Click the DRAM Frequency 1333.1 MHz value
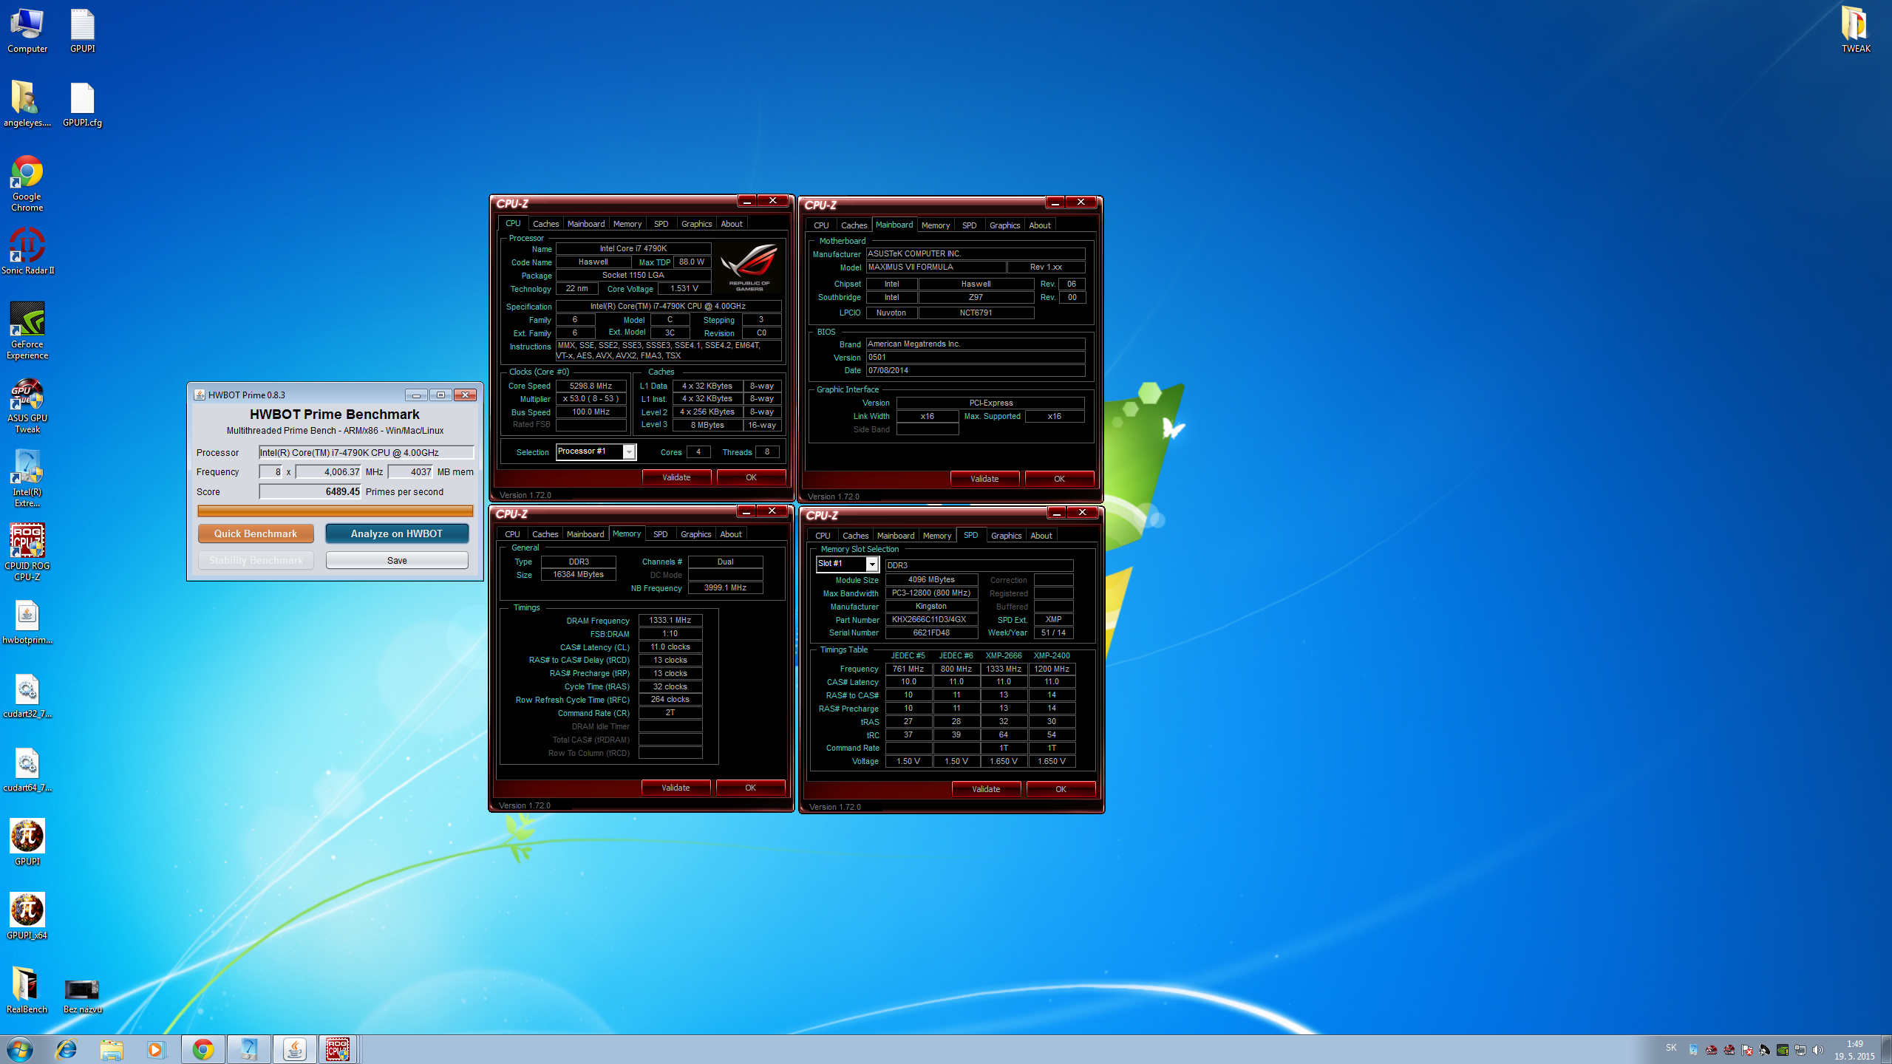Image resolution: width=1892 pixels, height=1064 pixels. 670,621
